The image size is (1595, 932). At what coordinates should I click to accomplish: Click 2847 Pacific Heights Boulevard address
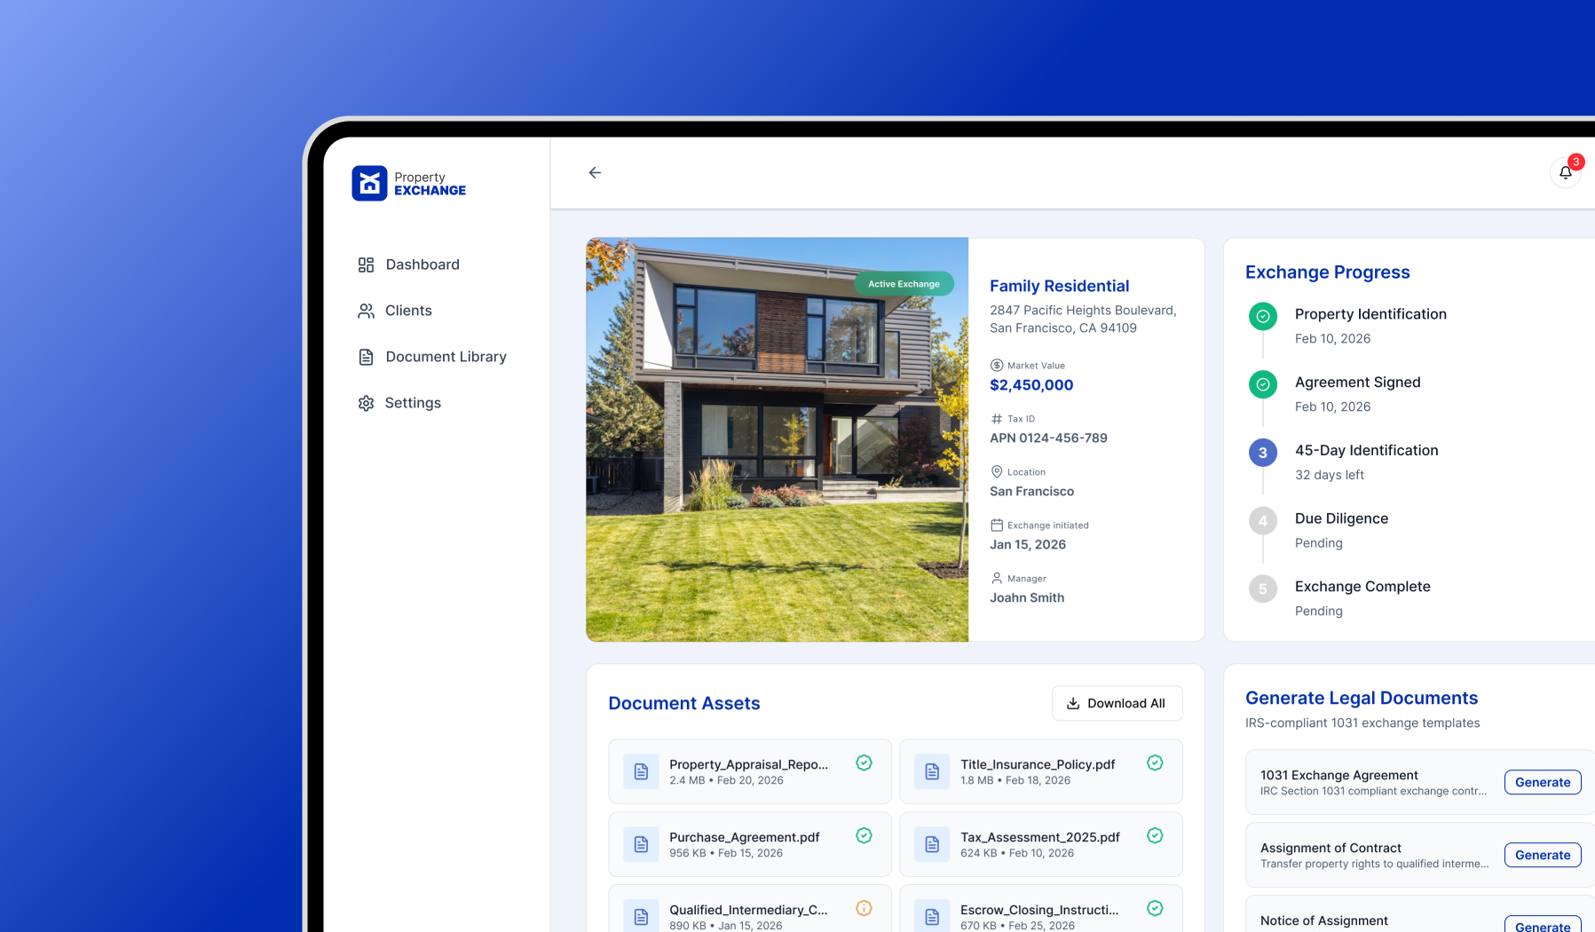[x=1083, y=320]
